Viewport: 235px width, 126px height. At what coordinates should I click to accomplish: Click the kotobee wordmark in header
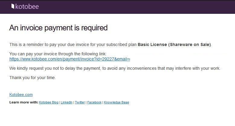(x=27, y=7)
